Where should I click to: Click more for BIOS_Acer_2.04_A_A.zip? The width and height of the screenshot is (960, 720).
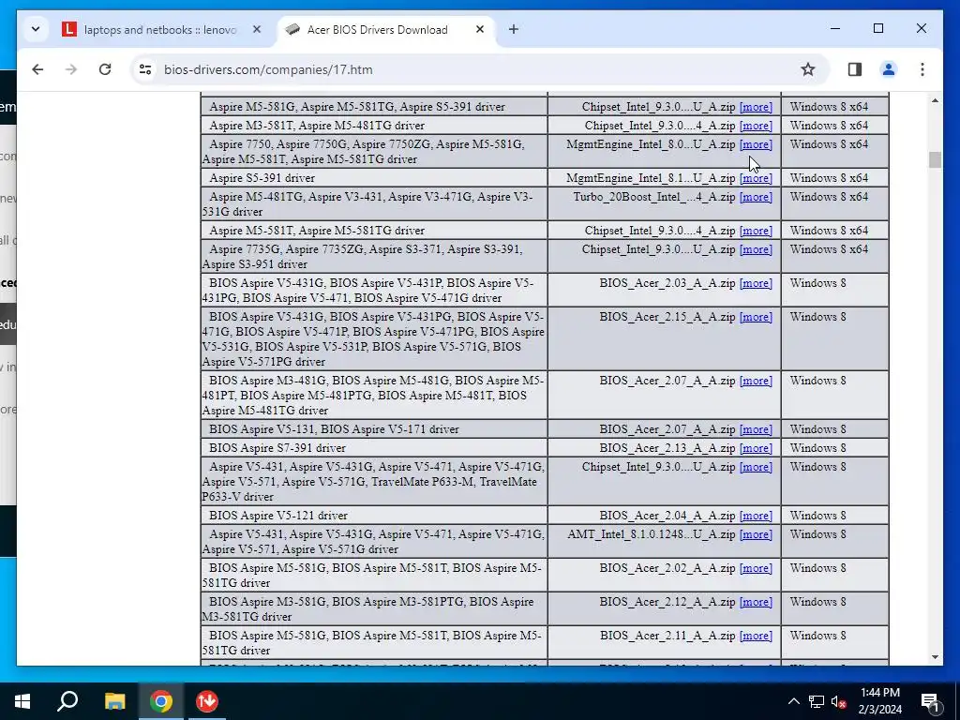(x=756, y=517)
